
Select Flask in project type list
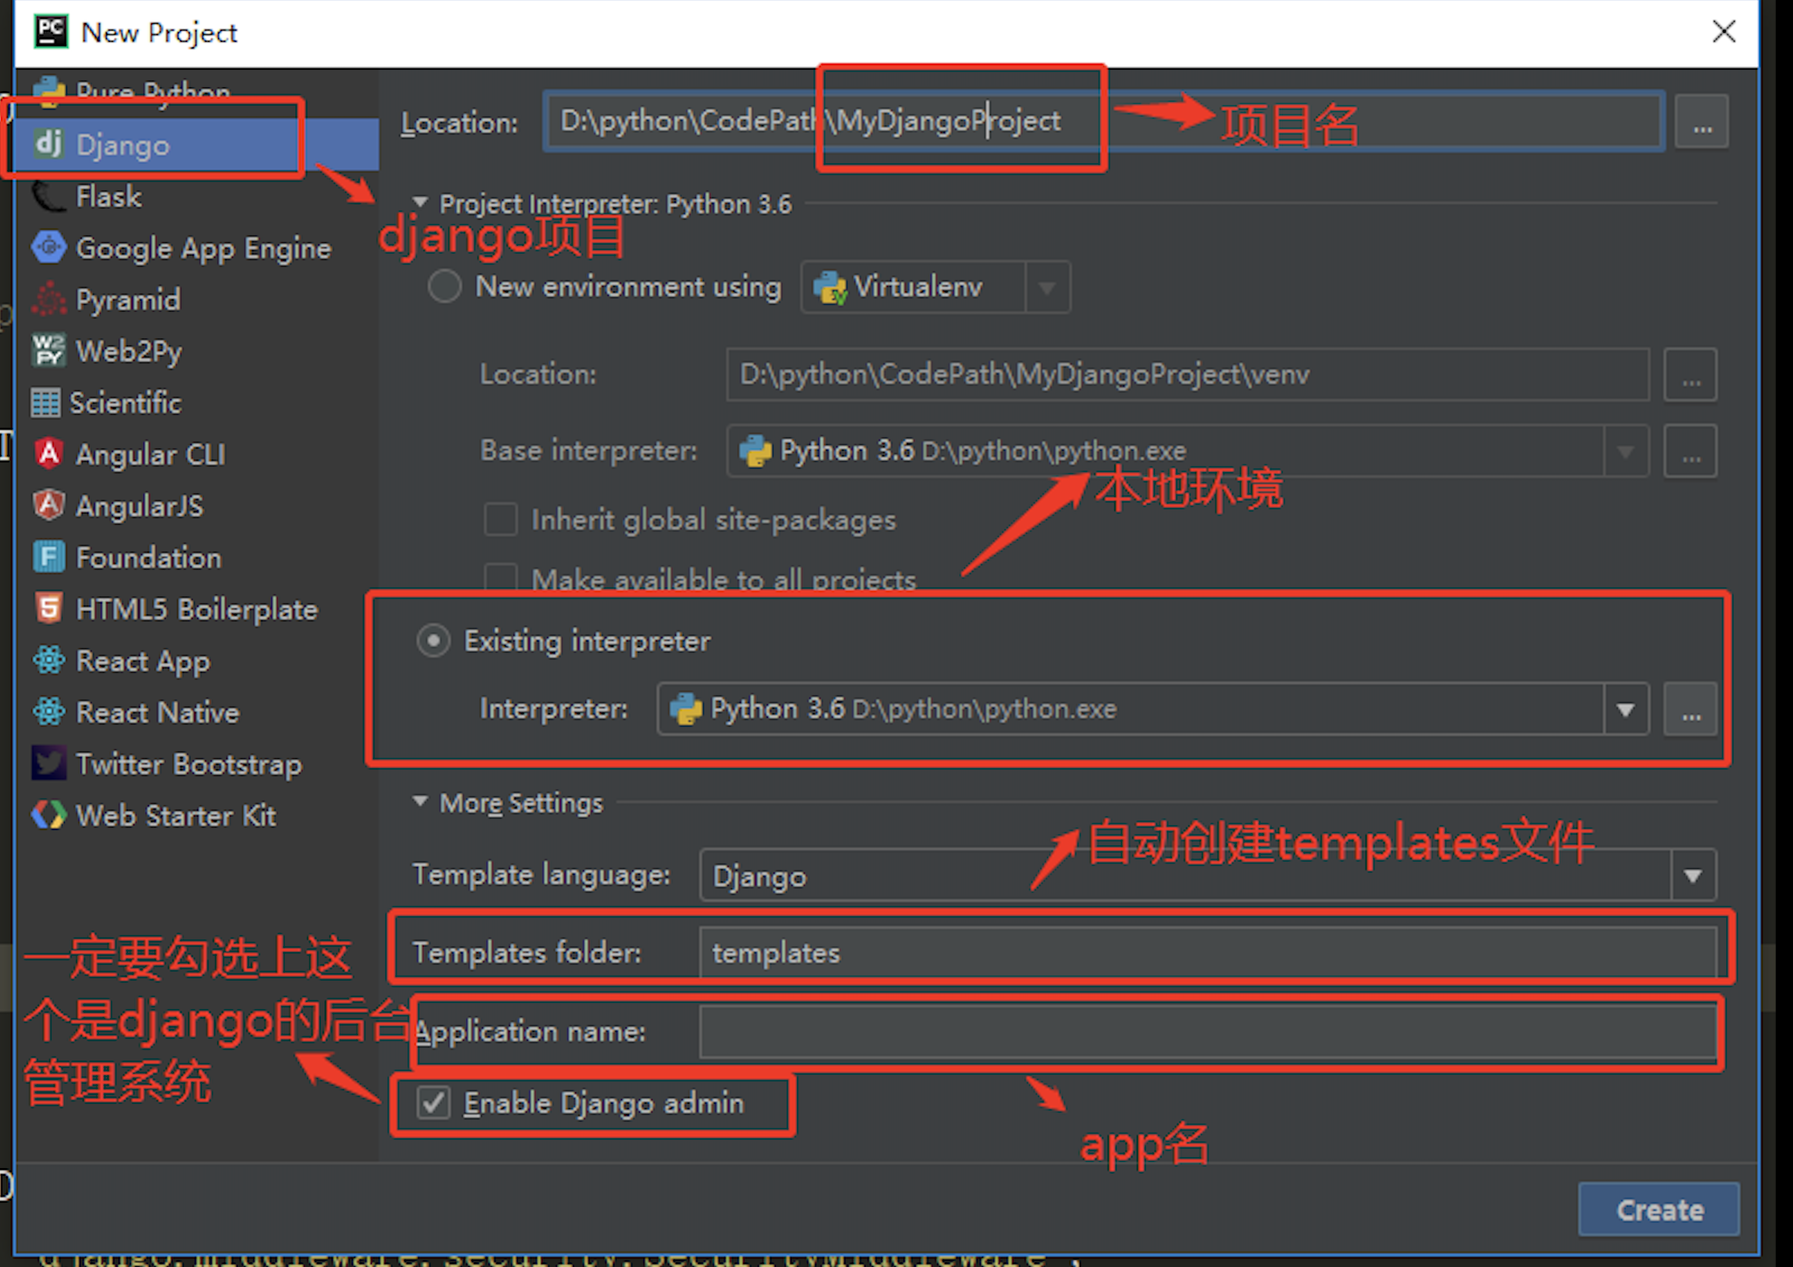tap(197, 196)
